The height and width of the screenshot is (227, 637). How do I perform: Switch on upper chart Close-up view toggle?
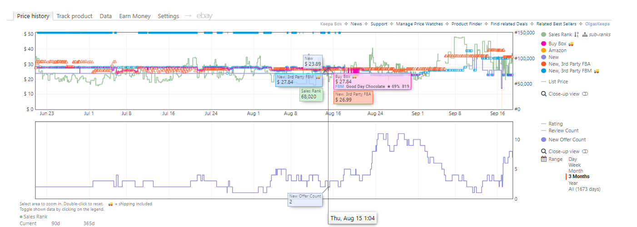[x=585, y=94]
